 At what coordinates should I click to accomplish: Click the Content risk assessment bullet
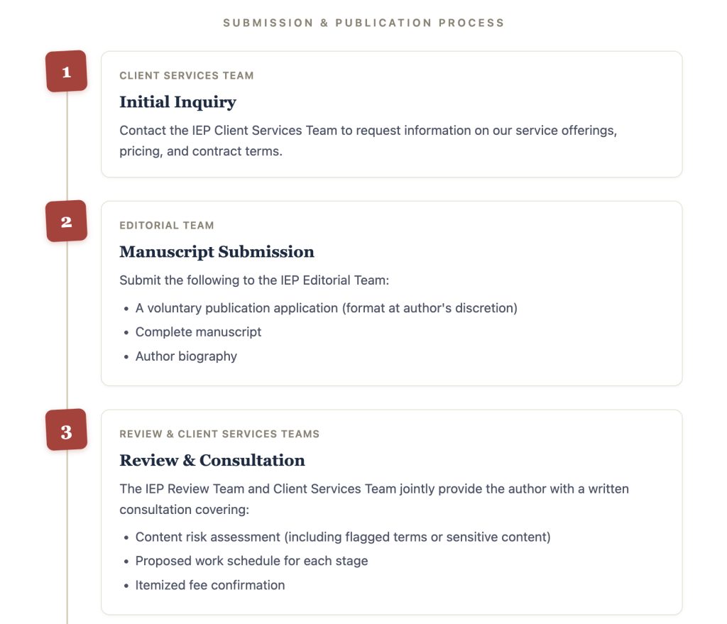pos(343,537)
